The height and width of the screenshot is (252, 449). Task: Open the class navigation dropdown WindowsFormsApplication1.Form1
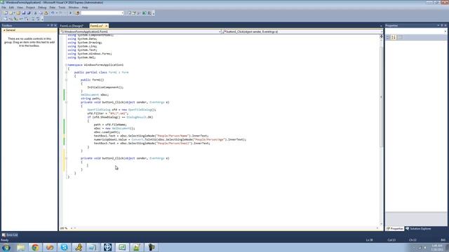click(140, 31)
